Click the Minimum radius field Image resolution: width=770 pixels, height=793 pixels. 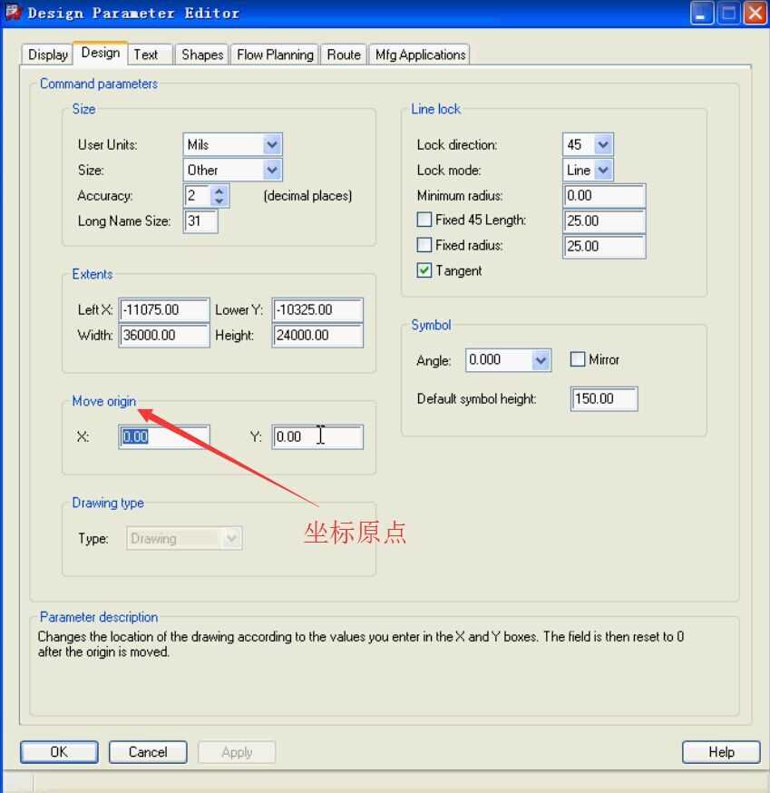point(604,196)
